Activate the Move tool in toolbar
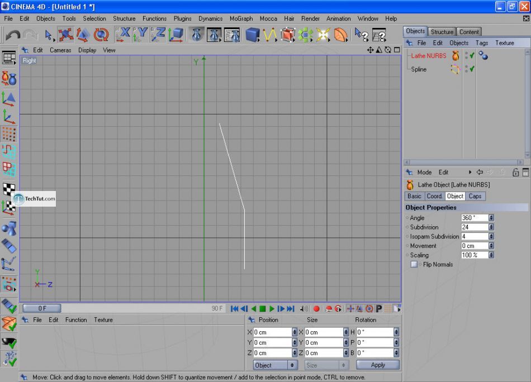 (x=66, y=35)
